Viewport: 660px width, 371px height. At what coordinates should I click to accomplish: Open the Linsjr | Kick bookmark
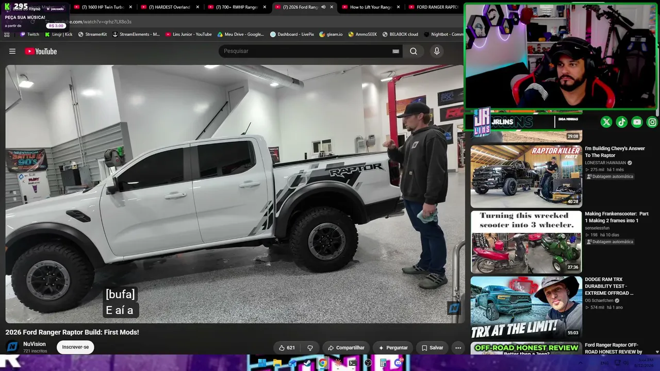pos(59,35)
